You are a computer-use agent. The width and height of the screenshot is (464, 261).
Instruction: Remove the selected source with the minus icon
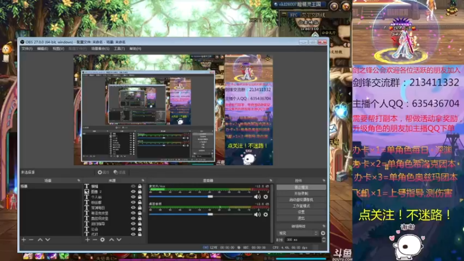(95, 240)
